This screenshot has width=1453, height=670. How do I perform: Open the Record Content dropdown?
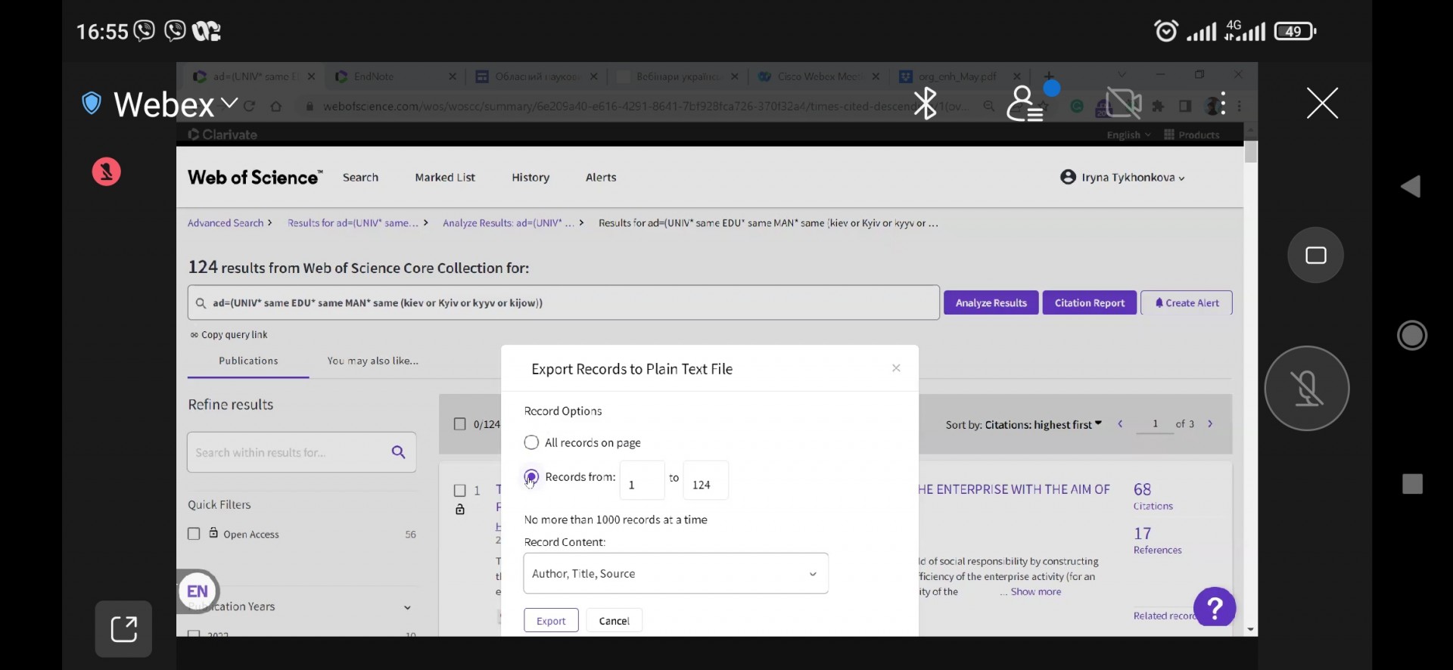(675, 574)
